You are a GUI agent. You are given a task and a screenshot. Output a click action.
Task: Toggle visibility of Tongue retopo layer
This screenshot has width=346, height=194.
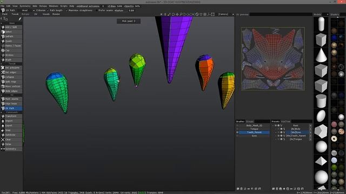click(x=237, y=129)
